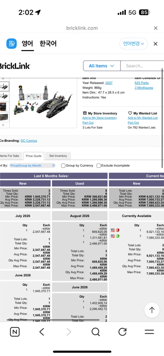The height and width of the screenshot is (356, 164).
Task: Click the thumbnail list down arrow
Action: 3,125
